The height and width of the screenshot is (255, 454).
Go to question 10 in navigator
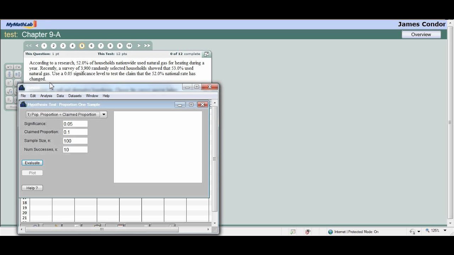(129, 46)
